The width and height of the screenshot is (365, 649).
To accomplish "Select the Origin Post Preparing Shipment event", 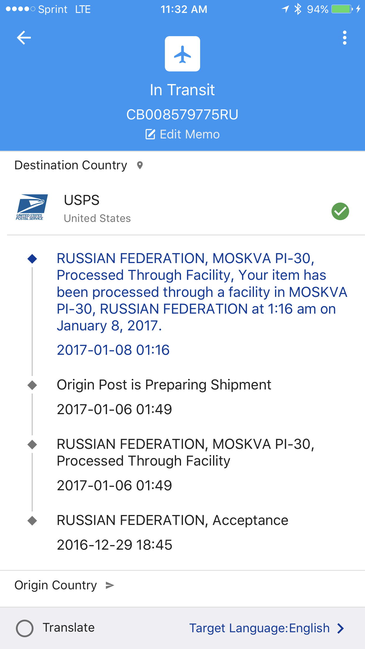I will (x=164, y=385).
